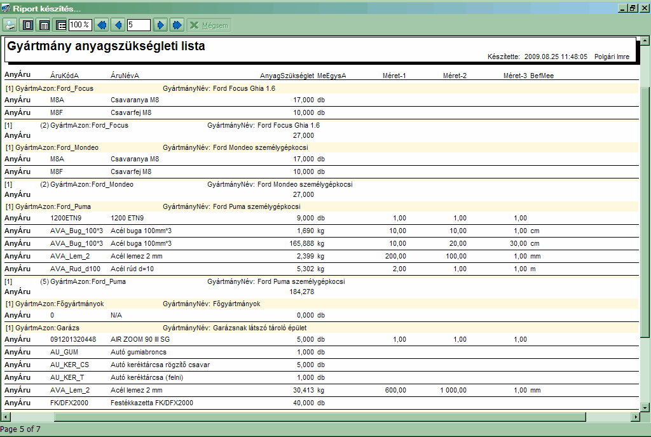This screenshot has height=437, width=651.
Task: Click group header 'GyártmAzon:Ford_Mondeo' marked [1]
Action: (321, 147)
